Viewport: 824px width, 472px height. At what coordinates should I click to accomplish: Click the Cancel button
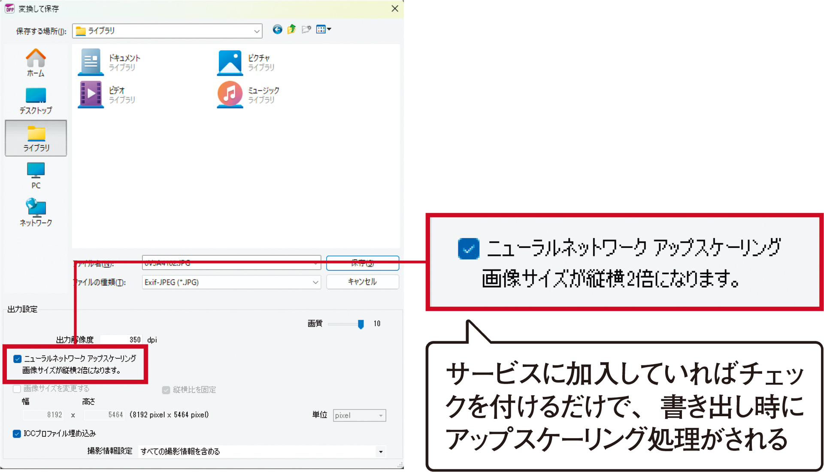pos(362,282)
